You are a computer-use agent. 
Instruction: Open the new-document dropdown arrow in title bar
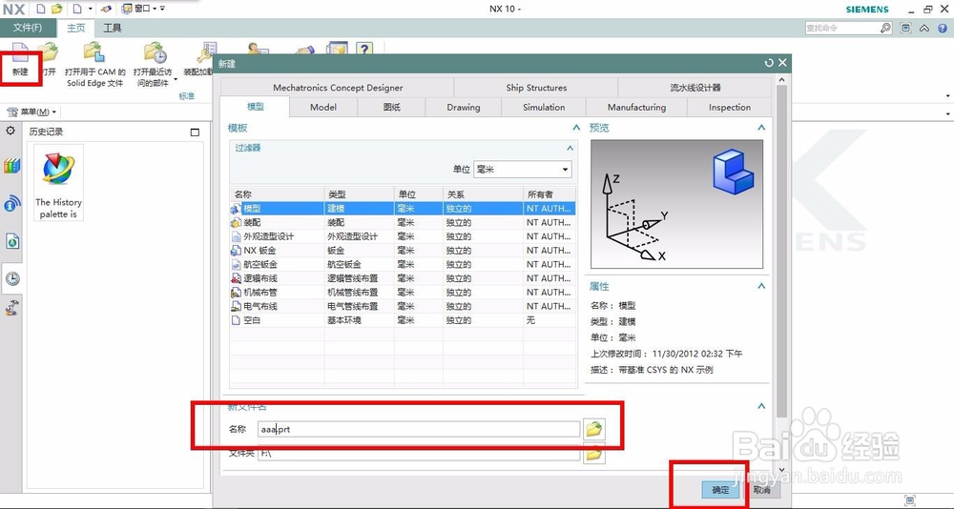tap(90, 9)
